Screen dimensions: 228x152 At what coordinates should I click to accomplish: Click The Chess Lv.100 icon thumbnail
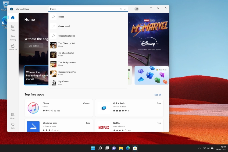pyautogui.click(x=53, y=45)
